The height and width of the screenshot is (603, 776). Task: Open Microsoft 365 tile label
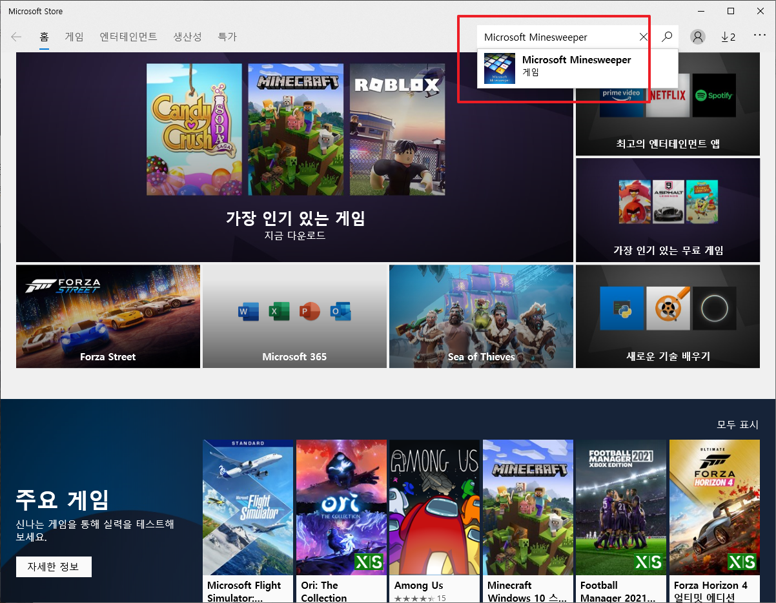pos(294,356)
